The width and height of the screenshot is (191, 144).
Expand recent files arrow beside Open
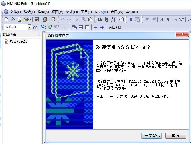pyautogui.click(x=31, y=19)
